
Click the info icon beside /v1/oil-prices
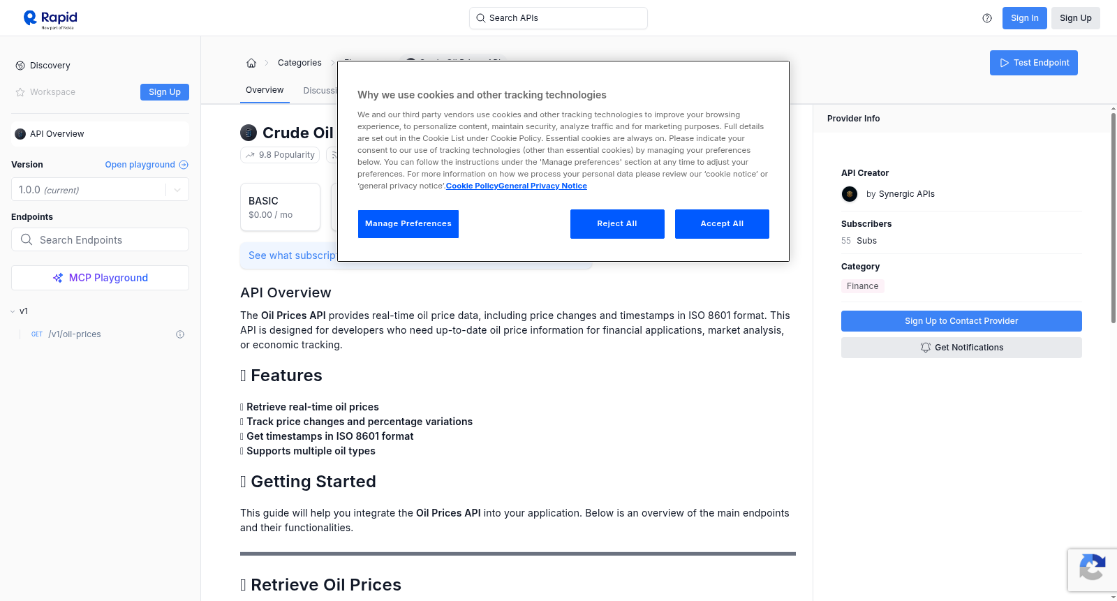pos(180,334)
